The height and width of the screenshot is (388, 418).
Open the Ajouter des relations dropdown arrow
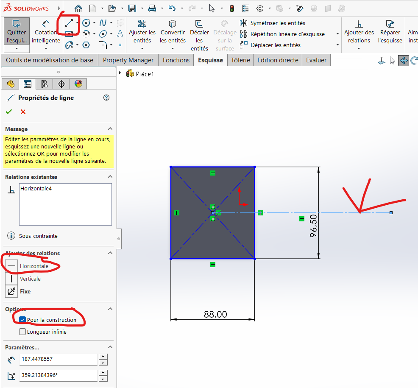tap(359, 48)
